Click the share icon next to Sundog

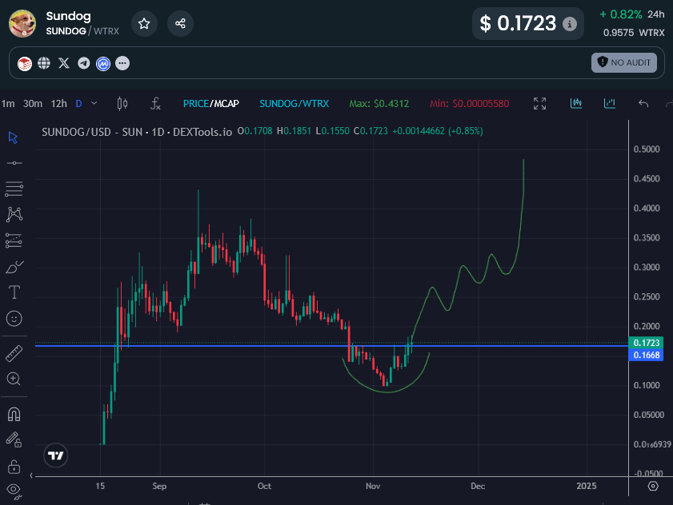[180, 24]
